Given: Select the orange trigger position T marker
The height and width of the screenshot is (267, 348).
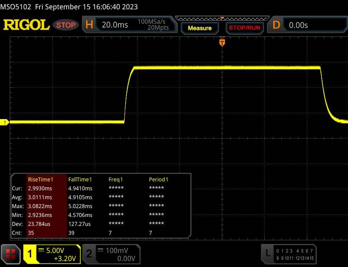Looking at the screenshot, I should (x=222, y=42).
